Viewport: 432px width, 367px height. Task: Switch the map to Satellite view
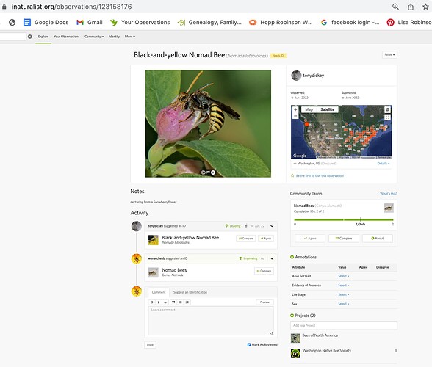[328, 109]
